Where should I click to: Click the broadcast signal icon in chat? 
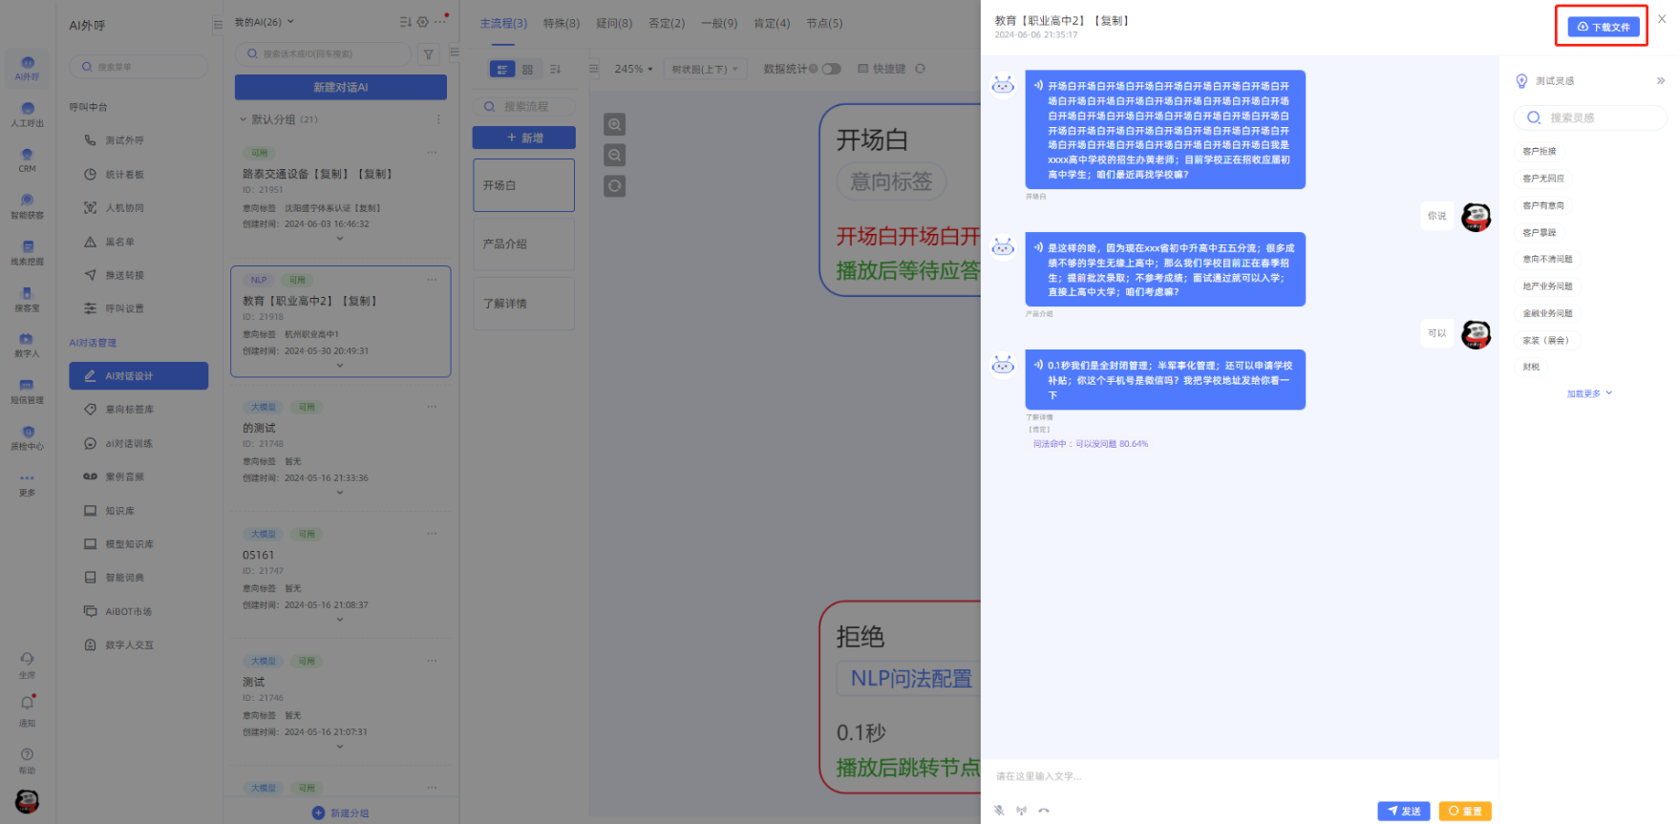[x=1021, y=810]
